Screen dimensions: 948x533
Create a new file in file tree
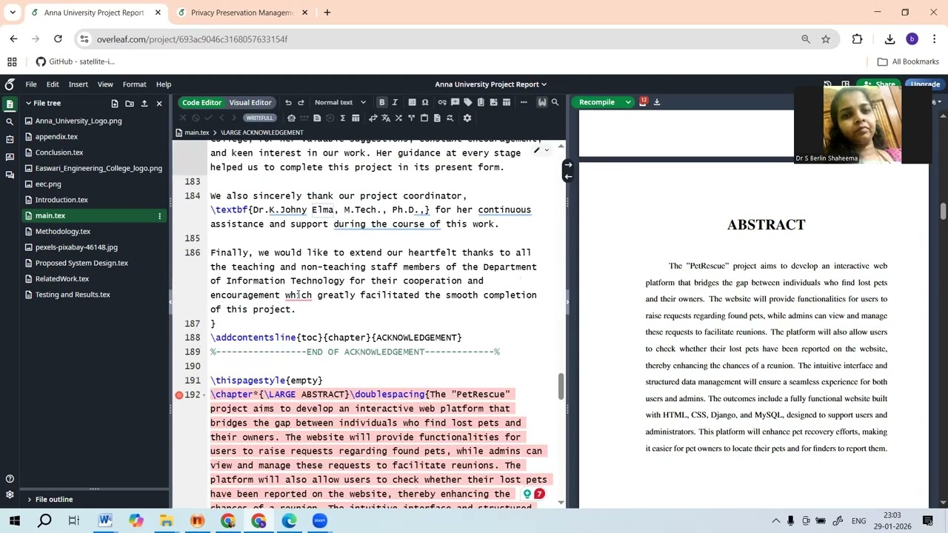(115, 104)
